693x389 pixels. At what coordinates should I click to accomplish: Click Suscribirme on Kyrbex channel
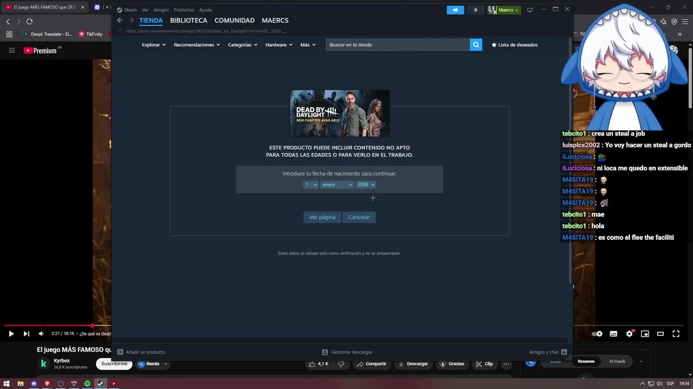click(x=114, y=364)
